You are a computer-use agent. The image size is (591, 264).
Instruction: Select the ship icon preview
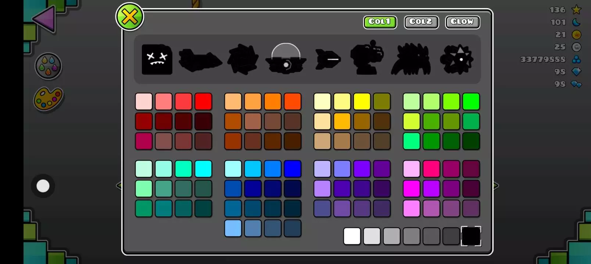pyautogui.click(x=200, y=60)
